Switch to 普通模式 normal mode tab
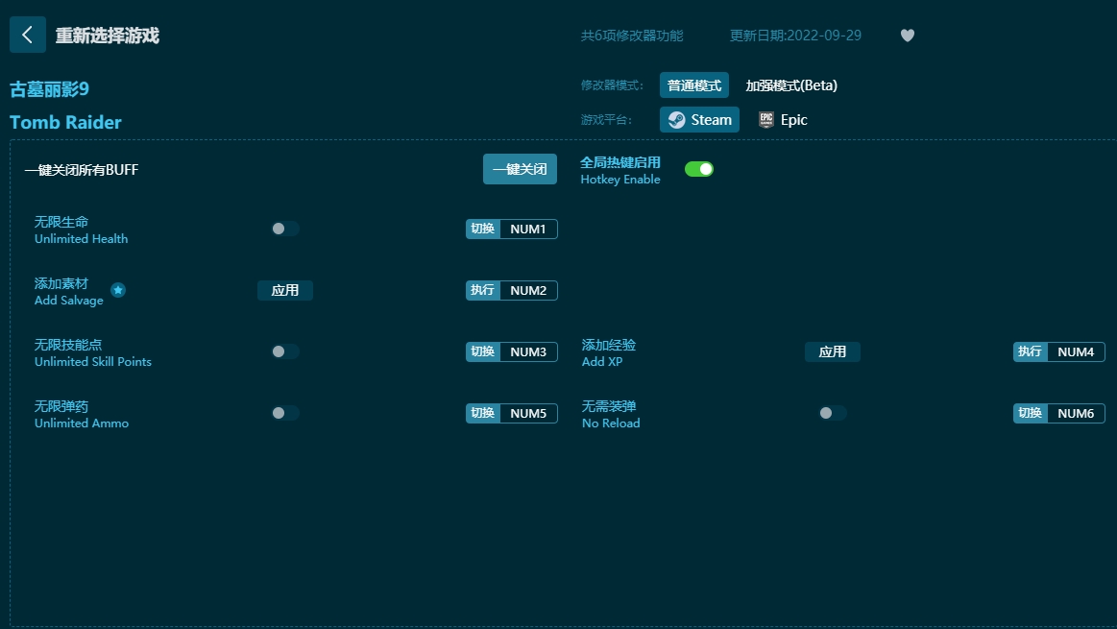The width and height of the screenshot is (1117, 629). (693, 85)
